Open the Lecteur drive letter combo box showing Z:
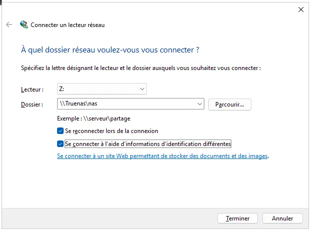The width and height of the screenshot is (311, 231). click(102, 89)
